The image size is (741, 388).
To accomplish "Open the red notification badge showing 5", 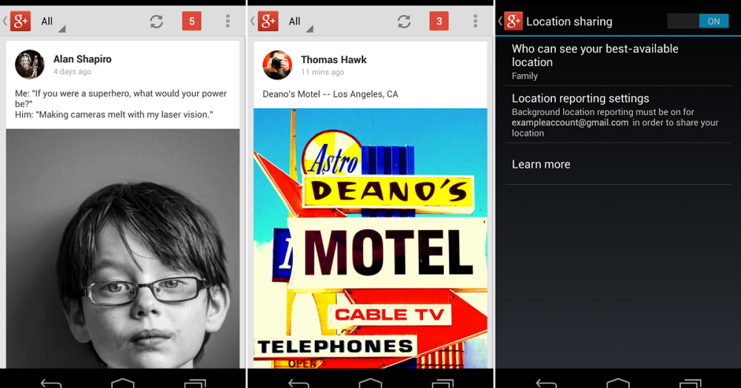I will pyautogui.click(x=191, y=22).
